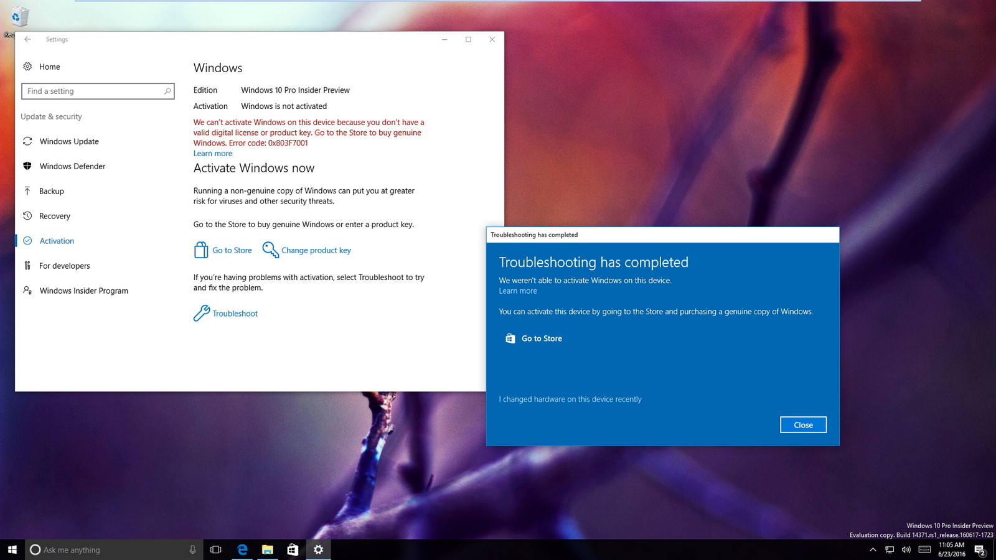The width and height of the screenshot is (996, 560).
Task: Open File Explorer from the taskbar
Action: pyautogui.click(x=268, y=549)
